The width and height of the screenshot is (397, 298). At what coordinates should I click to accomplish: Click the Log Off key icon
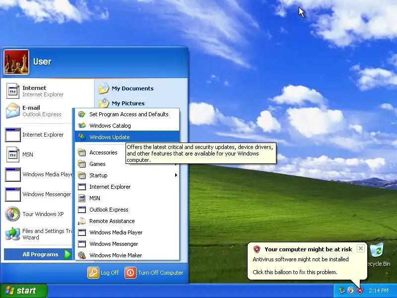(93, 273)
